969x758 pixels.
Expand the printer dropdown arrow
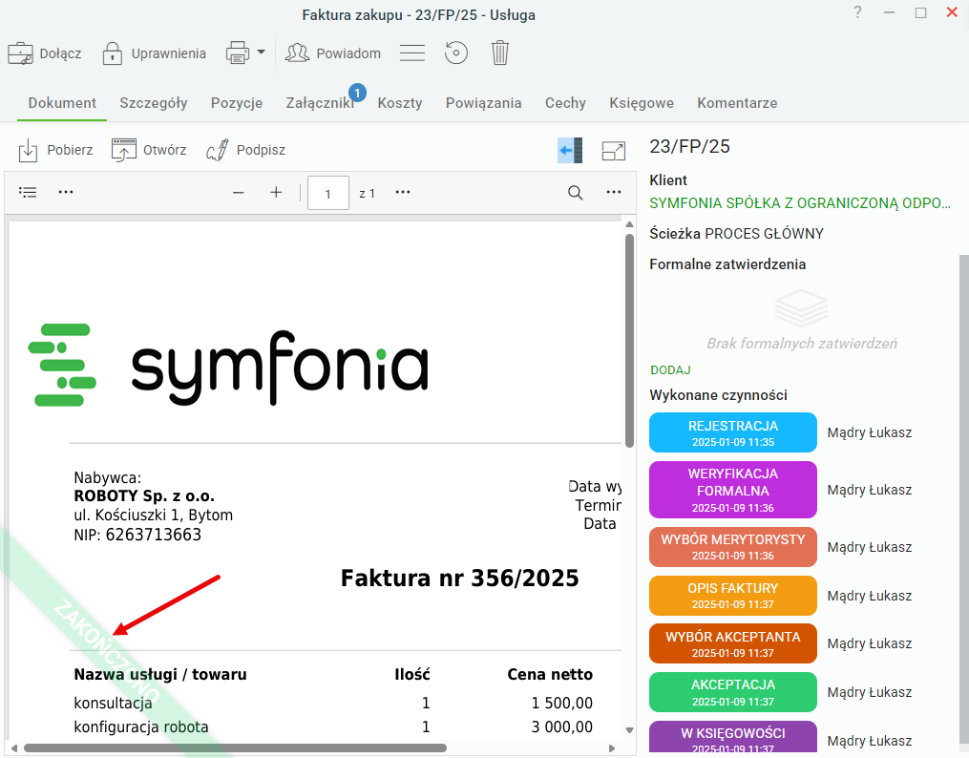click(261, 53)
